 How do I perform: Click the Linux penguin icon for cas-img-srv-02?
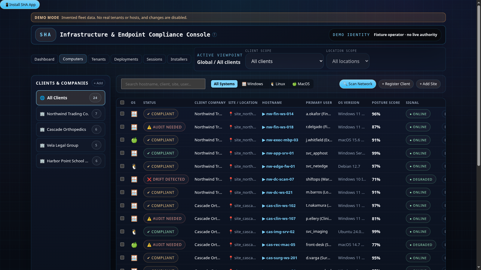pyautogui.click(x=134, y=232)
